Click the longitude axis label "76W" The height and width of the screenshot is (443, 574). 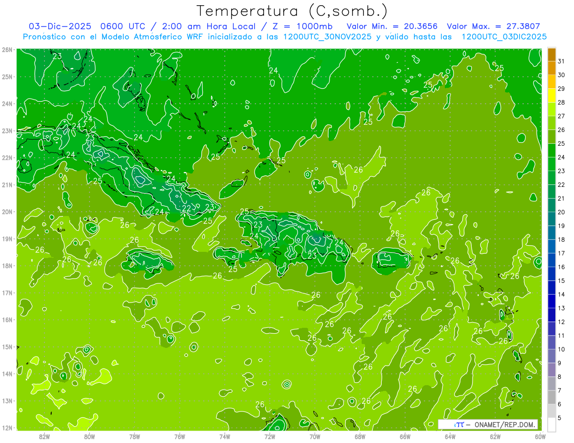(179, 436)
